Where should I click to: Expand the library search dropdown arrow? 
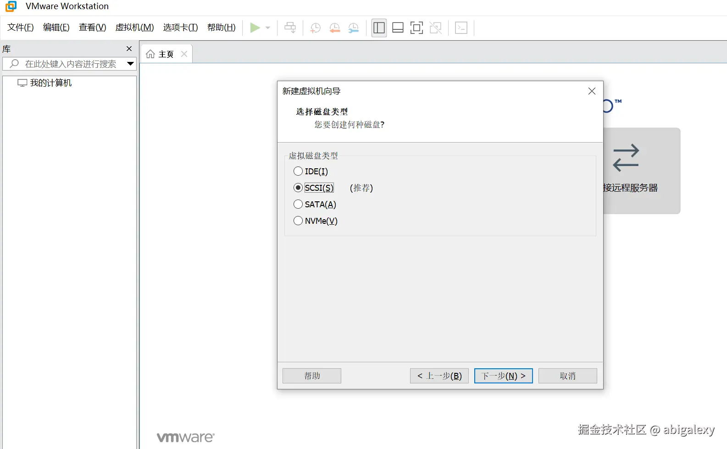tap(131, 64)
